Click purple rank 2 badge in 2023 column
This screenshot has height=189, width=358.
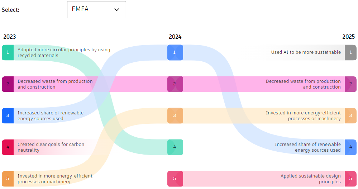coord(8,84)
